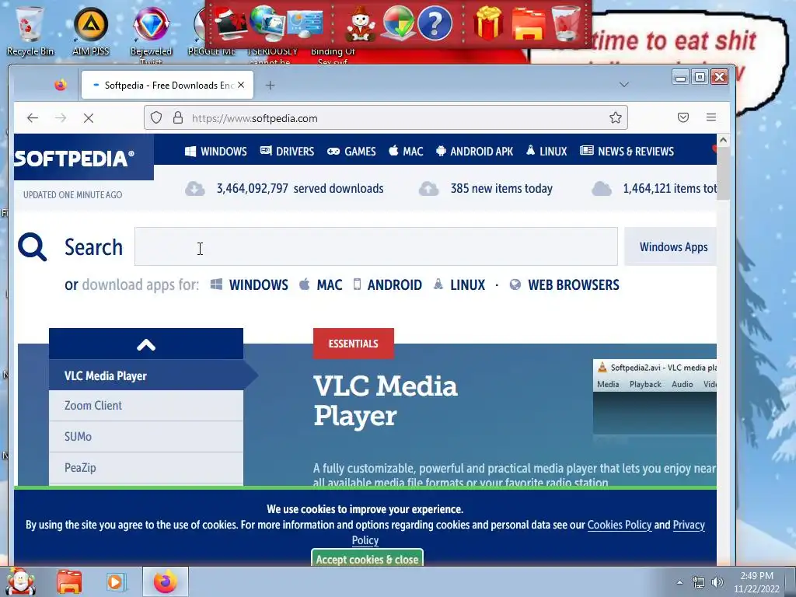
Task: Click the Firefox View icon left of tabs
Action: [61, 85]
